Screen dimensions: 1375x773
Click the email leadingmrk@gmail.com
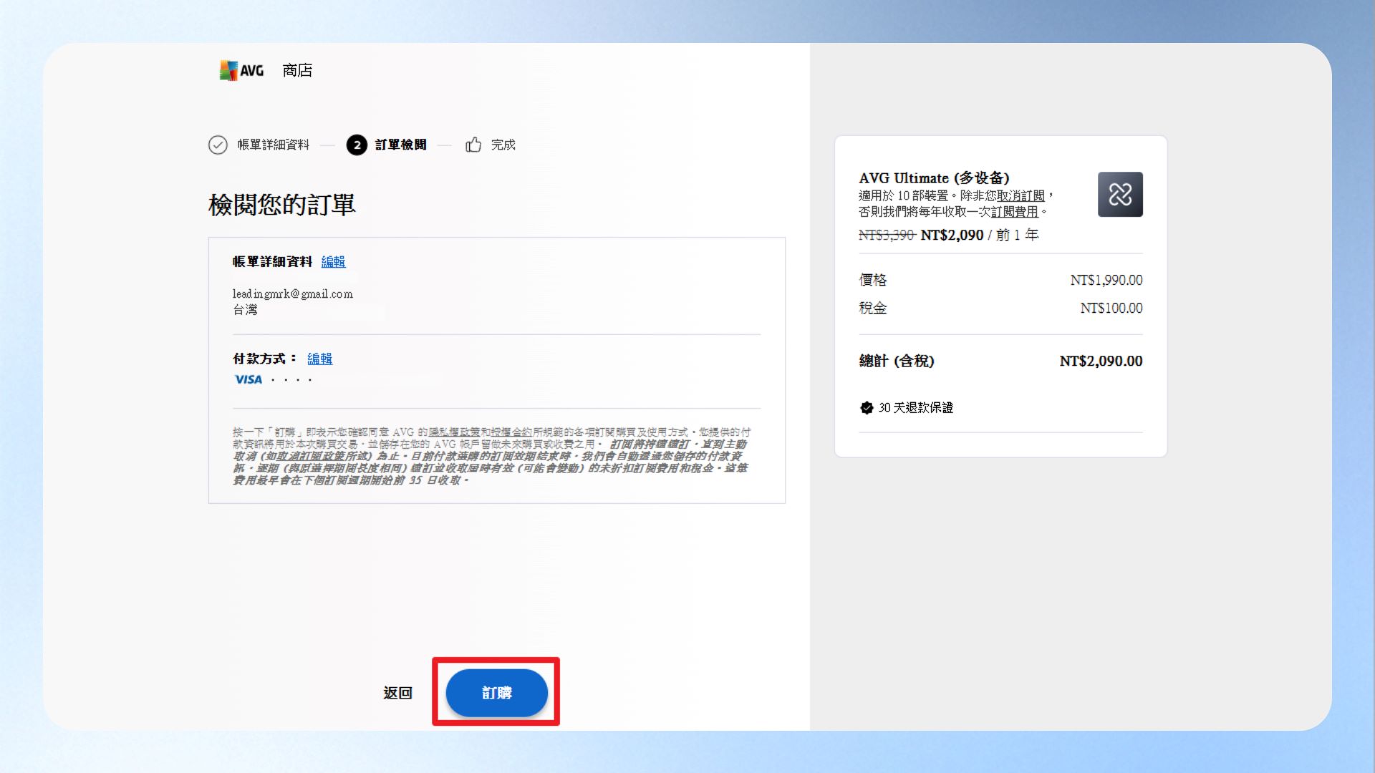click(292, 293)
